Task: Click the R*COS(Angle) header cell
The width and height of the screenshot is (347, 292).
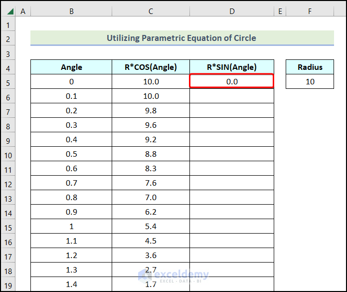Action: [x=151, y=67]
